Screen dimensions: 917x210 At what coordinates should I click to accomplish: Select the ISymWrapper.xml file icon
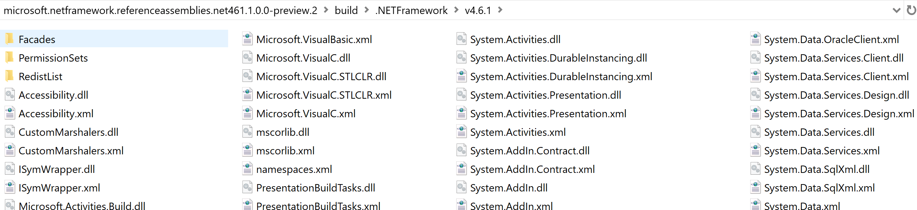point(9,187)
